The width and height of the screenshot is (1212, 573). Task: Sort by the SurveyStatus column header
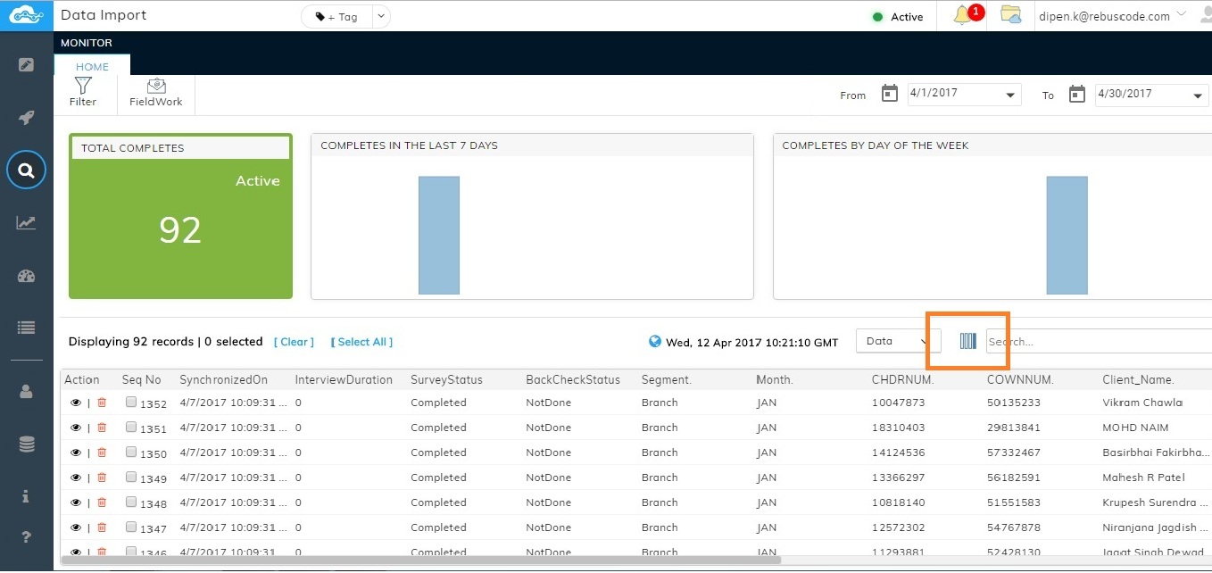(446, 379)
